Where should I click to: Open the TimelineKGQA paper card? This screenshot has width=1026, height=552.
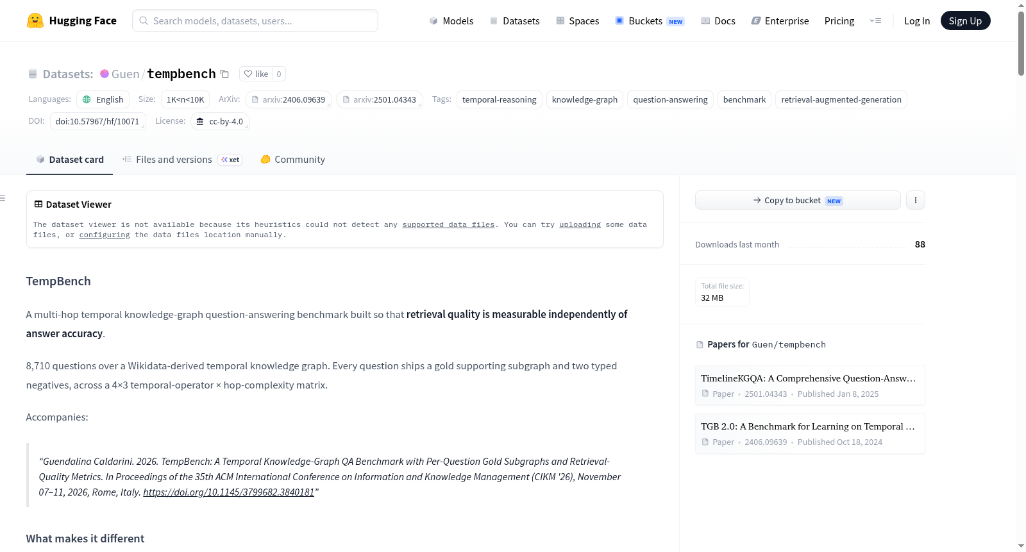pos(810,385)
